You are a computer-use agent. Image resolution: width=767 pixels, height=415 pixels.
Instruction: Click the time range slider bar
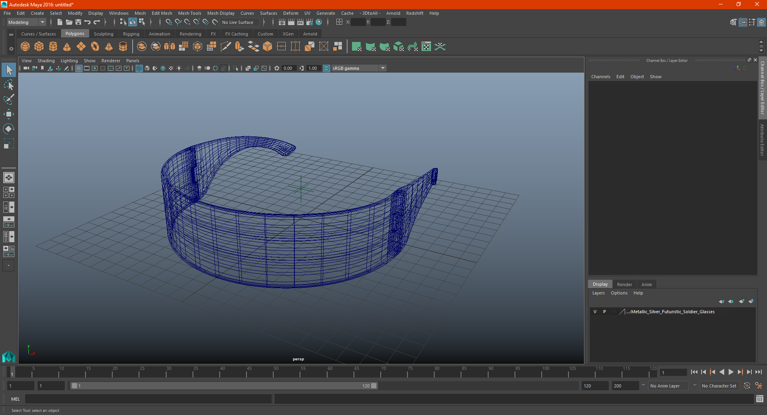pos(224,386)
